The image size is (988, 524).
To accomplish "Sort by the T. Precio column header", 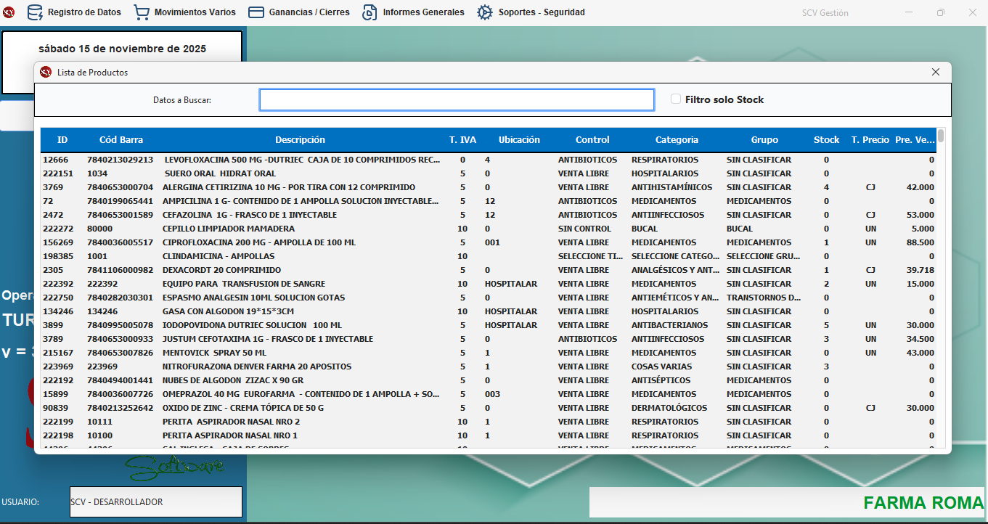I will [870, 140].
